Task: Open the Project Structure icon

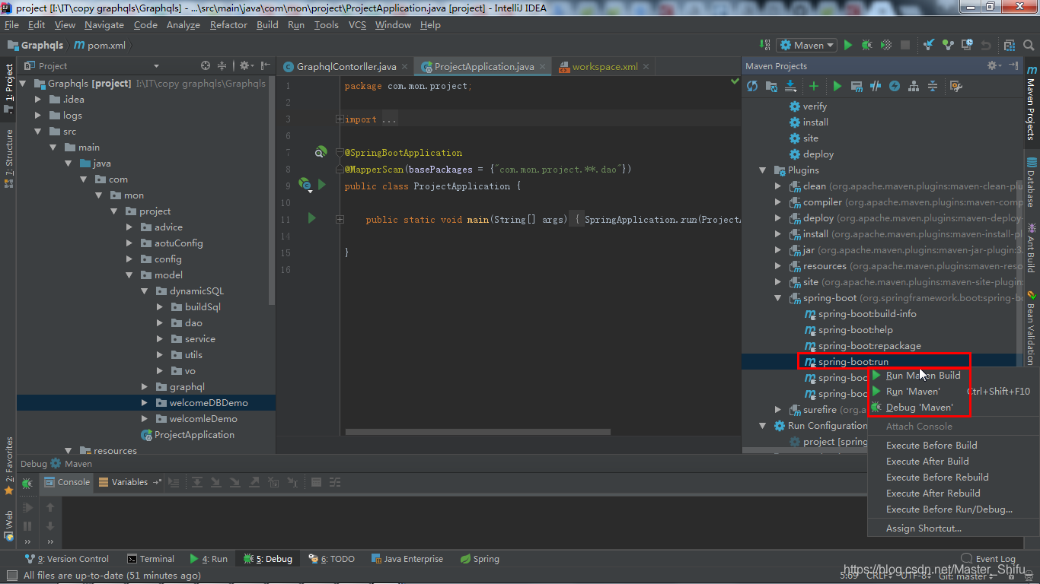Action: pos(1010,46)
